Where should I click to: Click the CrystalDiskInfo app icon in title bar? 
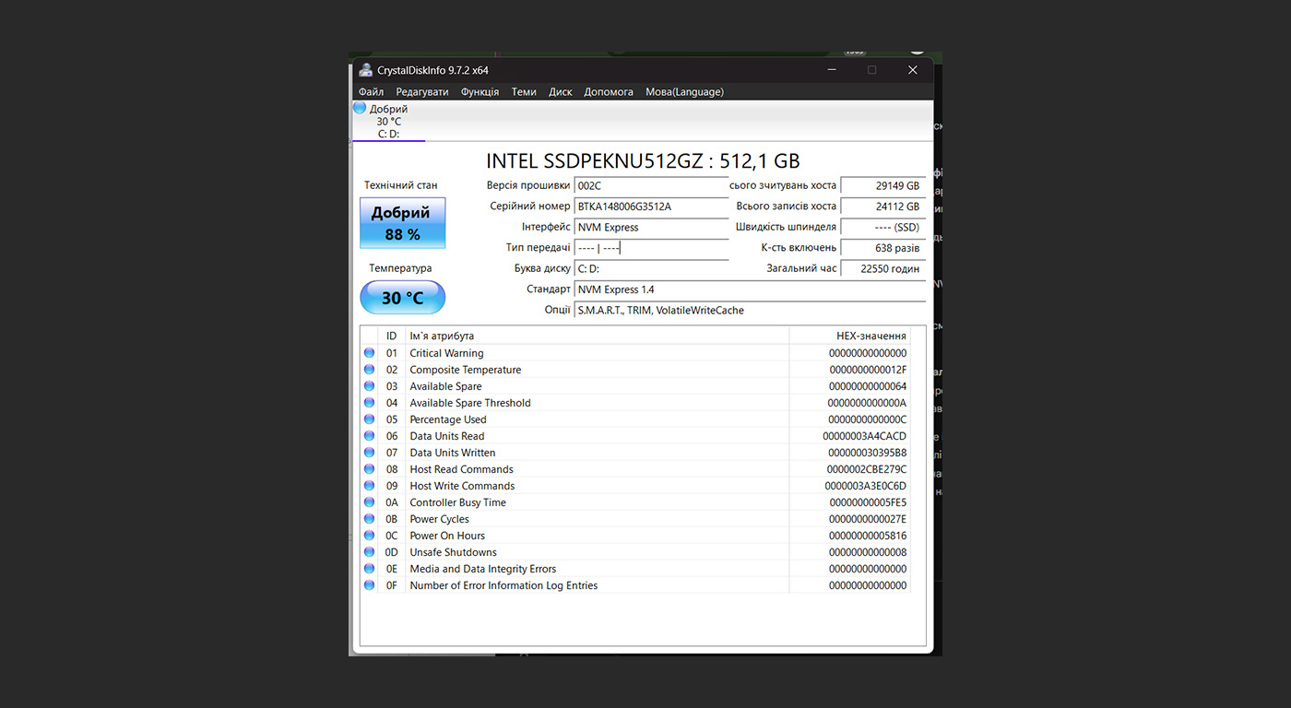tap(366, 70)
